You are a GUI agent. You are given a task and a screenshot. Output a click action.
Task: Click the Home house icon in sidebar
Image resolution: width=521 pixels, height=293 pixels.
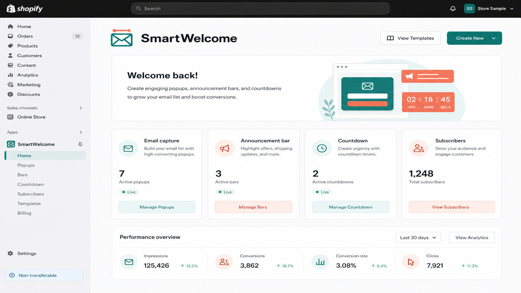pyautogui.click(x=10, y=26)
